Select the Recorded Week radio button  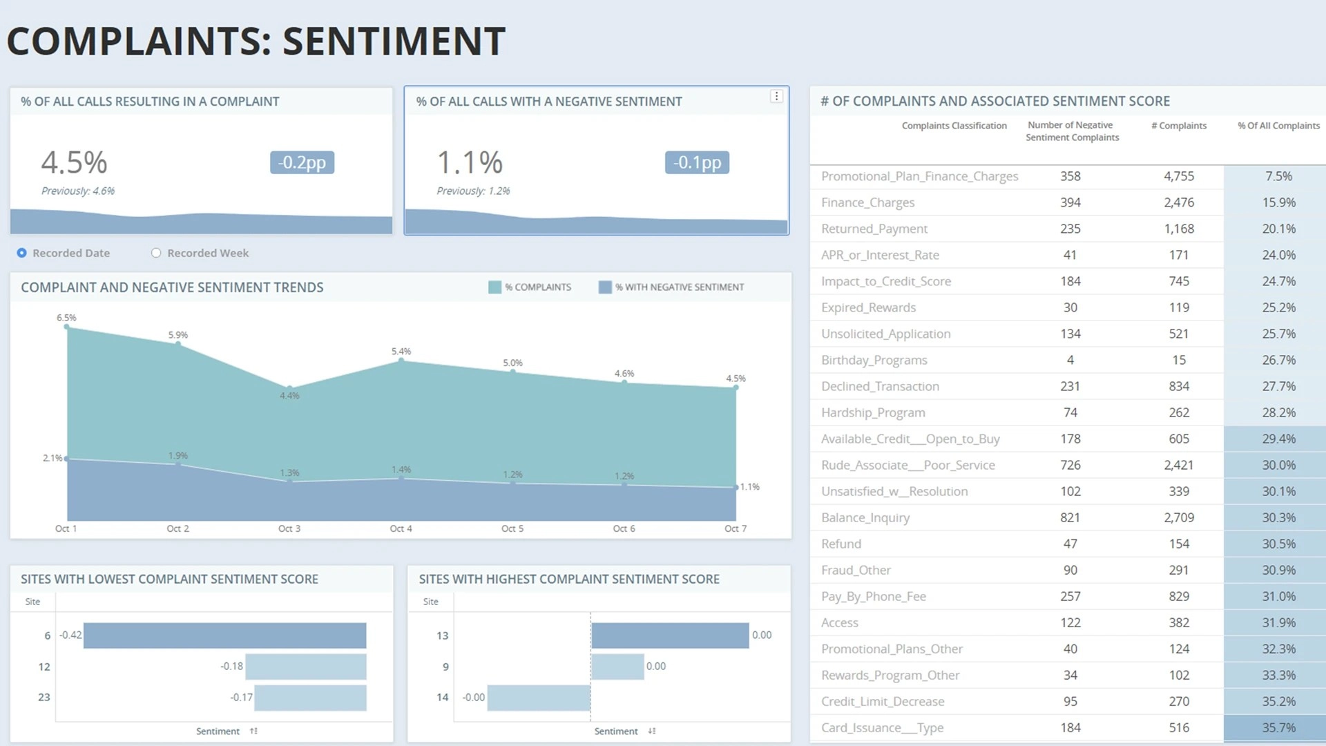[x=156, y=253]
